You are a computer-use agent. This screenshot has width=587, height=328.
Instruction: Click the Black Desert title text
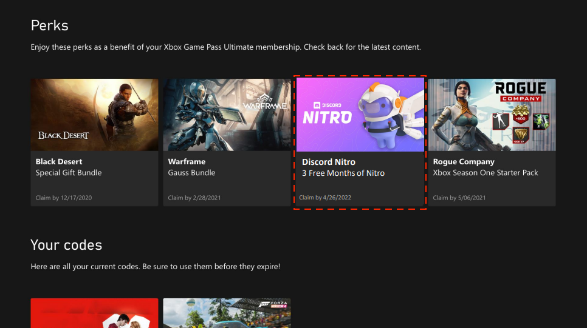[x=59, y=162]
